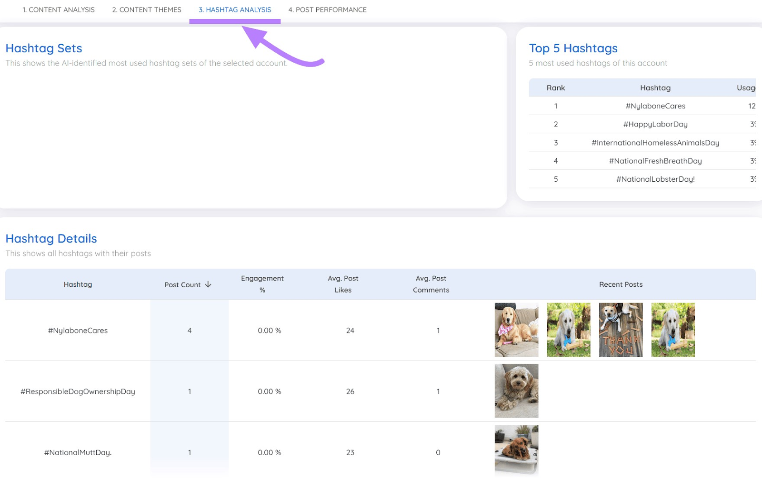Open the THANK YOU dog post thumbnail
This screenshot has height=478, width=762.
click(621, 330)
